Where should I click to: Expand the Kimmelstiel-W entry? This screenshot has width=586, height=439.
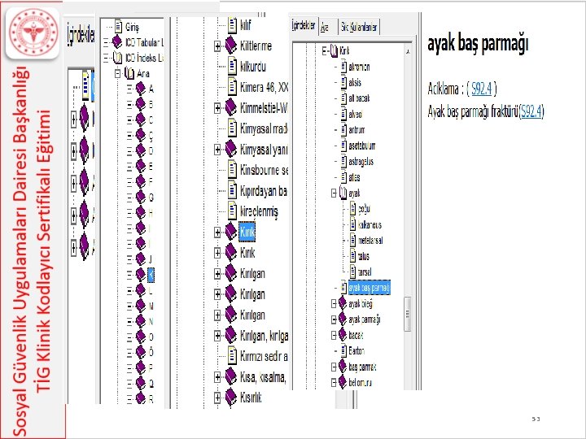(x=217, y=108)
